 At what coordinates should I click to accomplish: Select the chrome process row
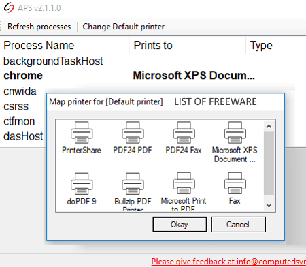(x=23, y=76)
